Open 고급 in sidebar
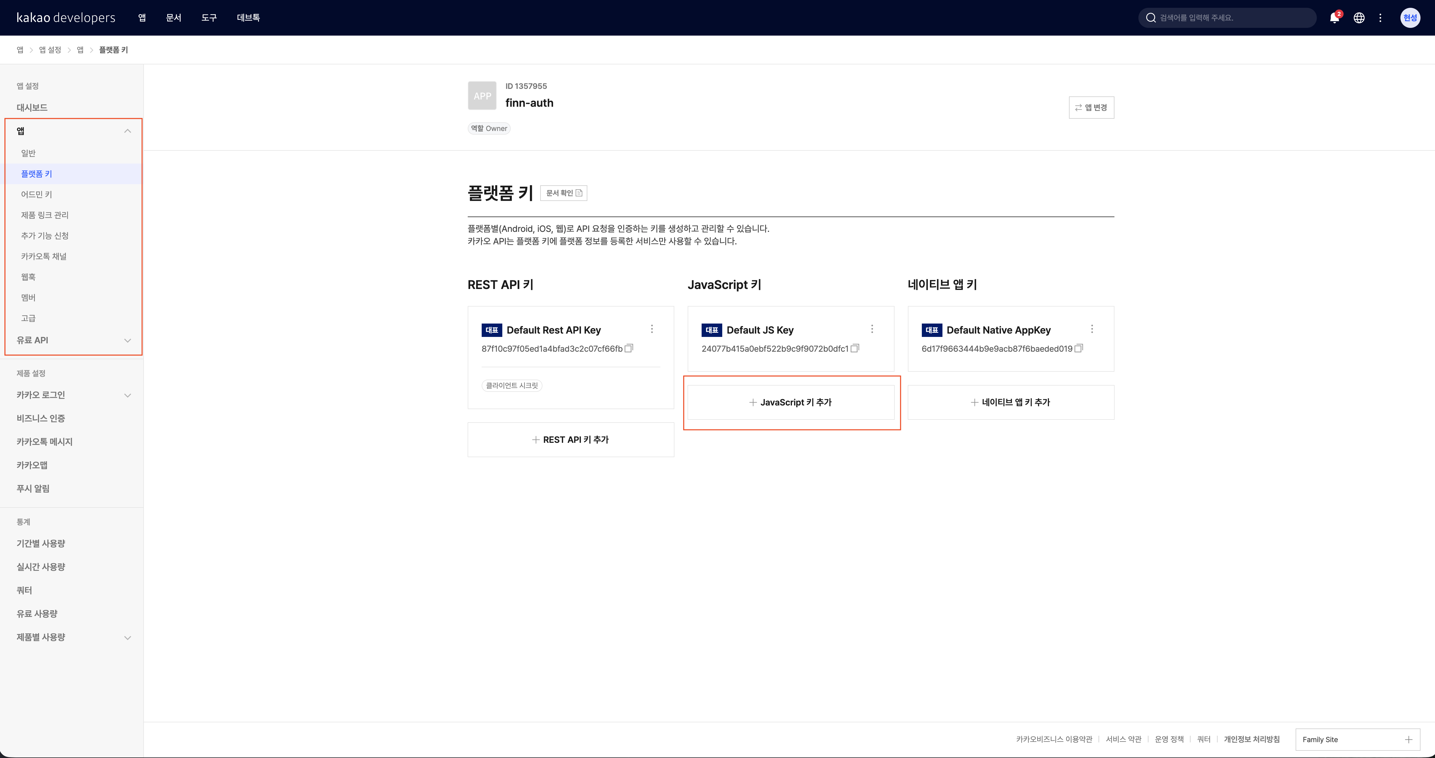 (28, 318)
